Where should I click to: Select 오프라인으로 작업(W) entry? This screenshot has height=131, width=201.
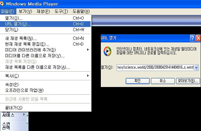pos(45,90)
